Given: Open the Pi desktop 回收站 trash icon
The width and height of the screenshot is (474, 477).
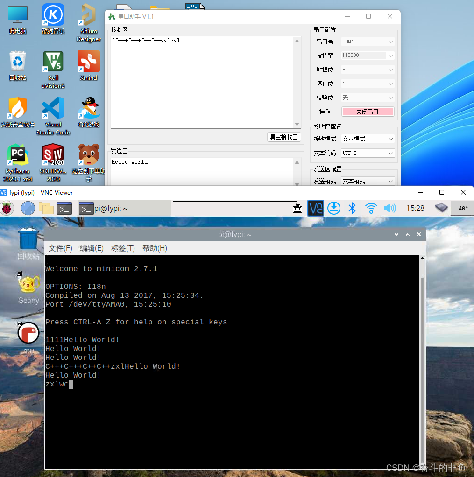Looking at the screenshot, I should pos(28,243).
